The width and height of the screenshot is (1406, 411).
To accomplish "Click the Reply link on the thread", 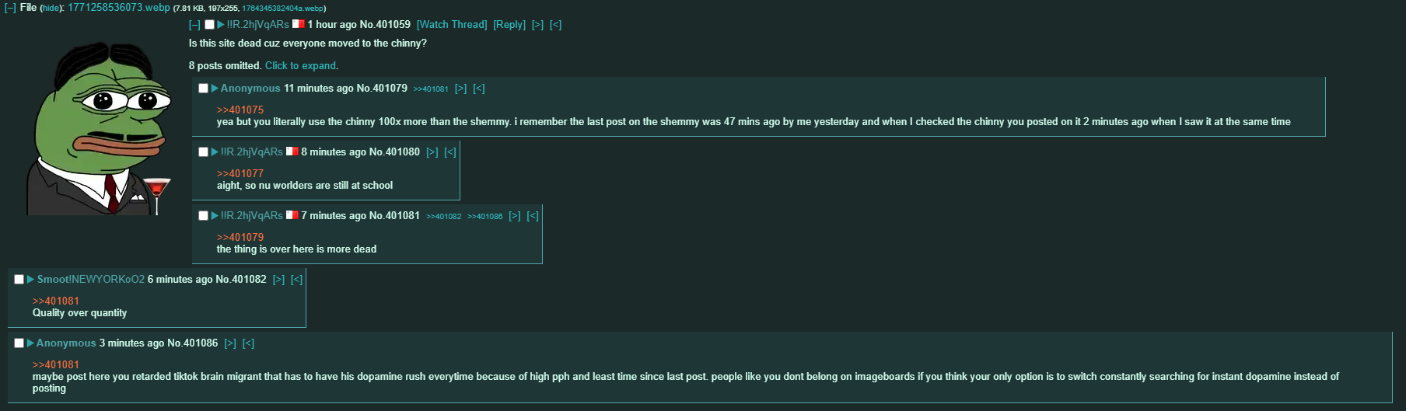I will (x=509, y=25).
